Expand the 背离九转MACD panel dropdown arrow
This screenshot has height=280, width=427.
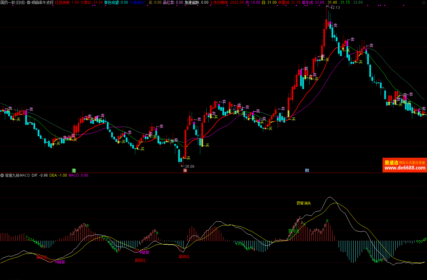(x=2, y=175)
